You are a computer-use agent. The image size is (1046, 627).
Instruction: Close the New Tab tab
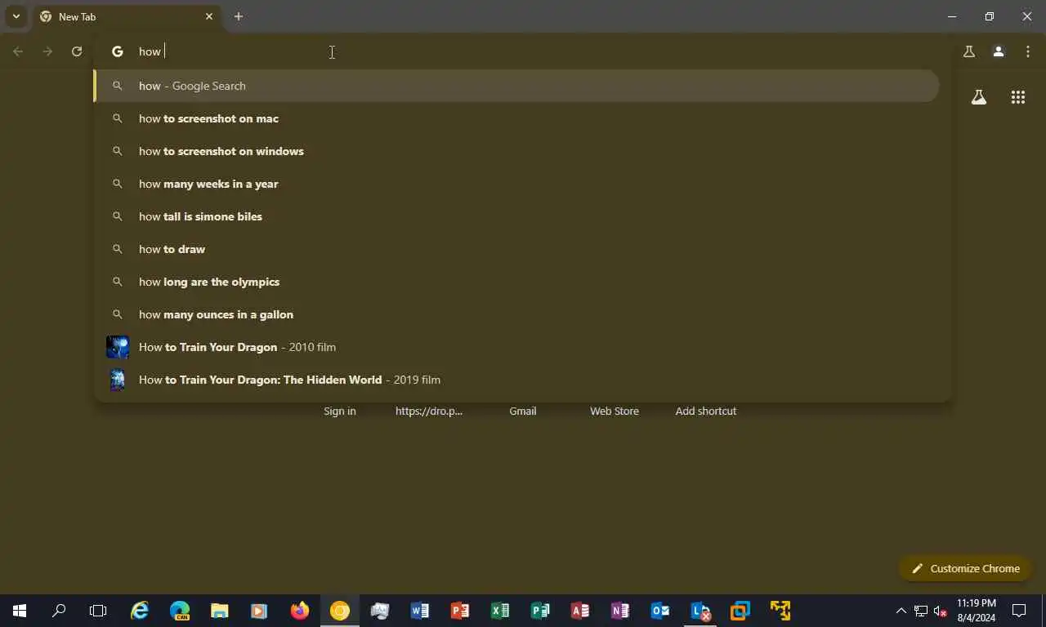click(x=209, y=16)
